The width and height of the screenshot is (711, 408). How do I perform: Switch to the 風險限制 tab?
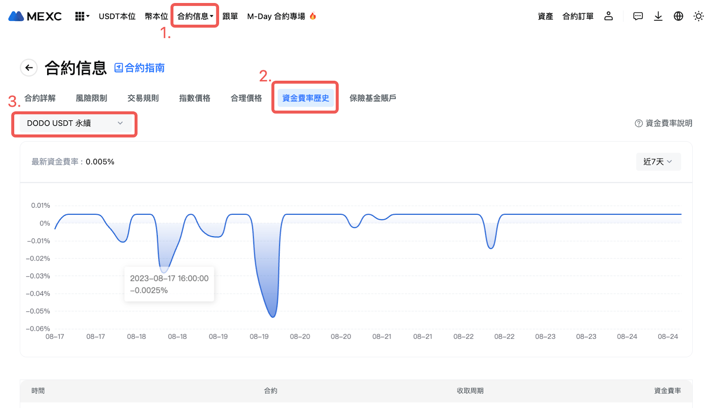[92, 98]
